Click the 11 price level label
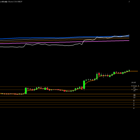This screenshot has width=140, height=140. (x=134, y=98)
